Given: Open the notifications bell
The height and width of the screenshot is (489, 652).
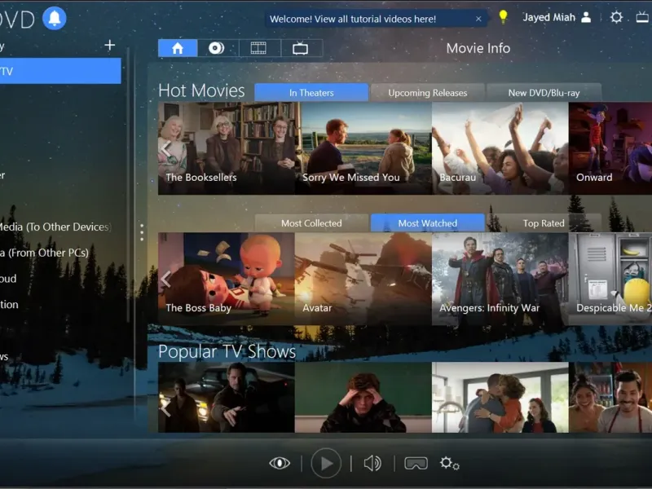Looking at the screenshot, I should click(x=55, y=18).
